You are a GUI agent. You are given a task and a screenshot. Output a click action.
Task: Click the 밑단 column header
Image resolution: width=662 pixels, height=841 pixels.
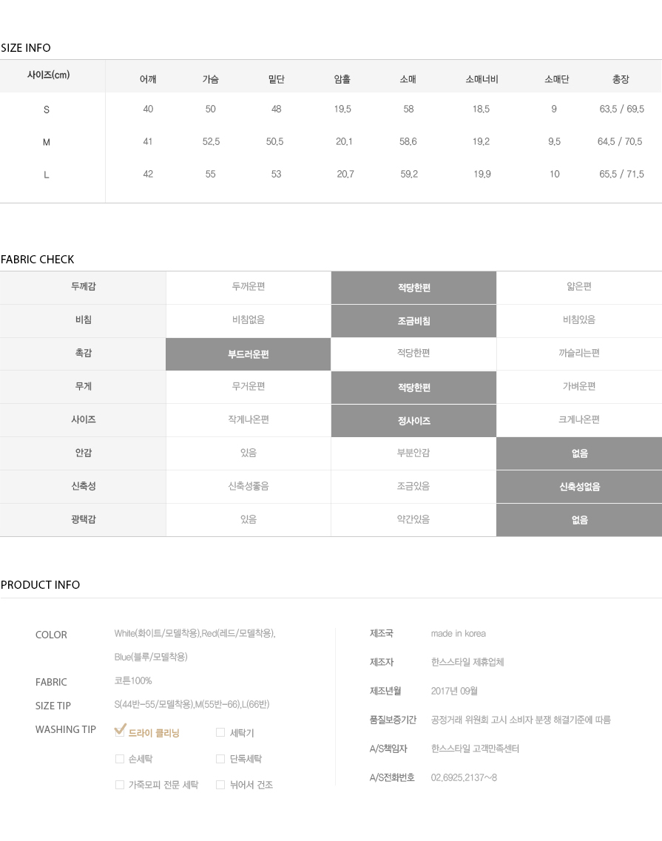click(277, 79)
